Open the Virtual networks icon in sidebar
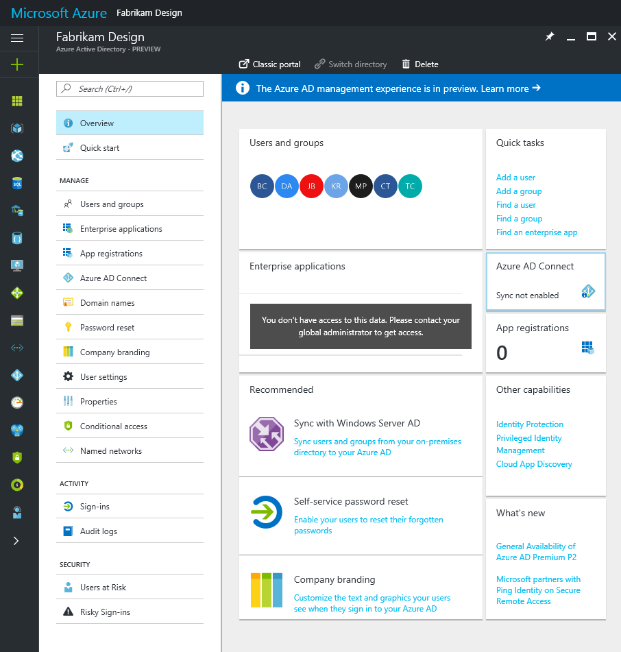Image resolution: width=621 pixels, height=652 pixels. [x=17, y=348]
